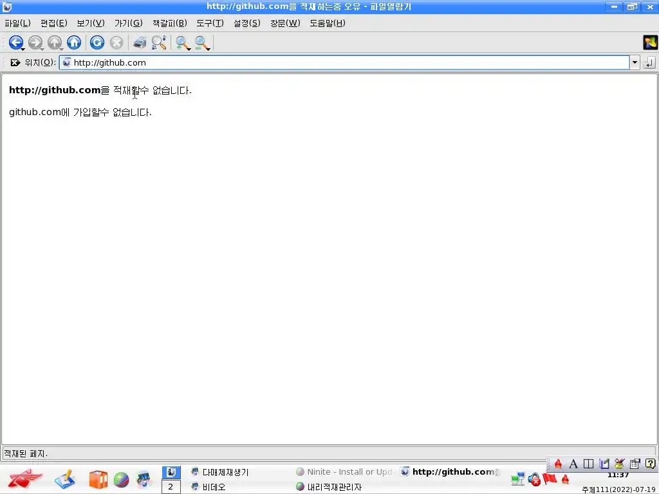
Task: Open the Forward button history dropdown arrow
Action: tap(42, 49)
